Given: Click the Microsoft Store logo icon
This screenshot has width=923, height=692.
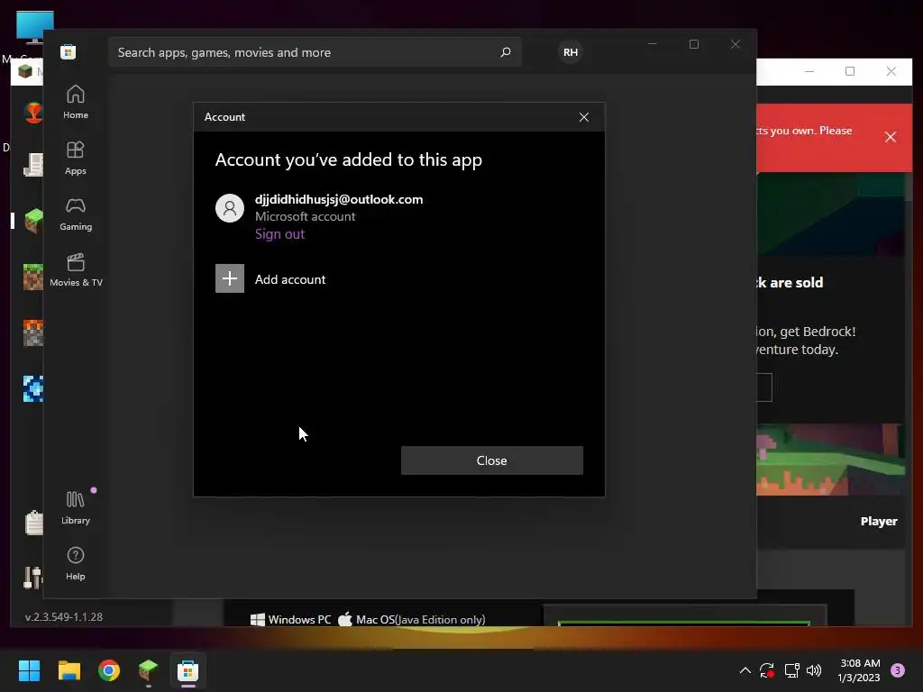Looking at the screenshot, I should point(68,51).
